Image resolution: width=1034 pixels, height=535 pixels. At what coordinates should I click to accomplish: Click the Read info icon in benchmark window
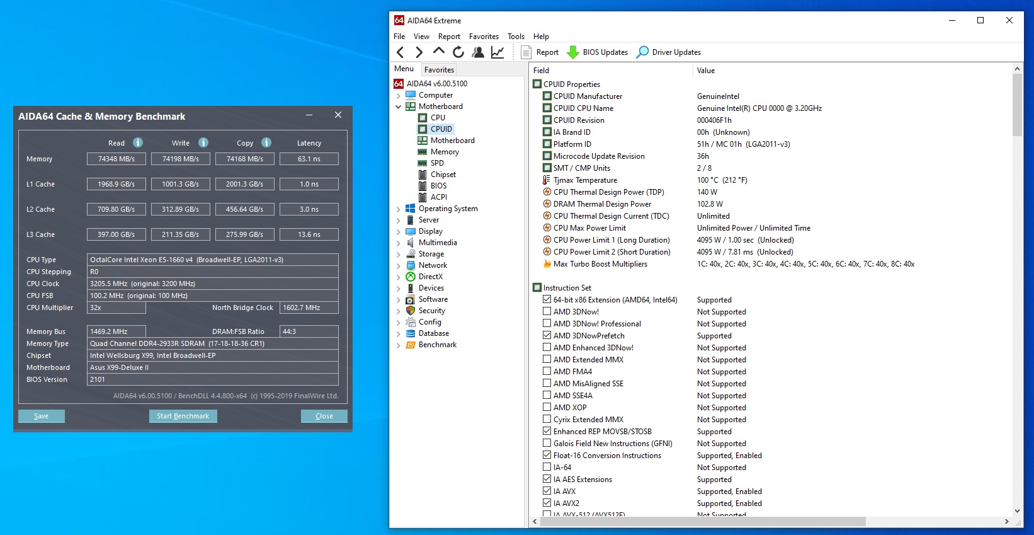pyautogui.click(x=138, y=142)
